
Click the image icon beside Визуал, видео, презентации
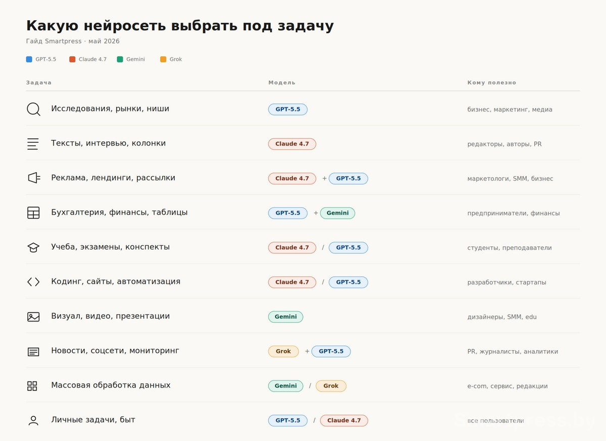33,317
